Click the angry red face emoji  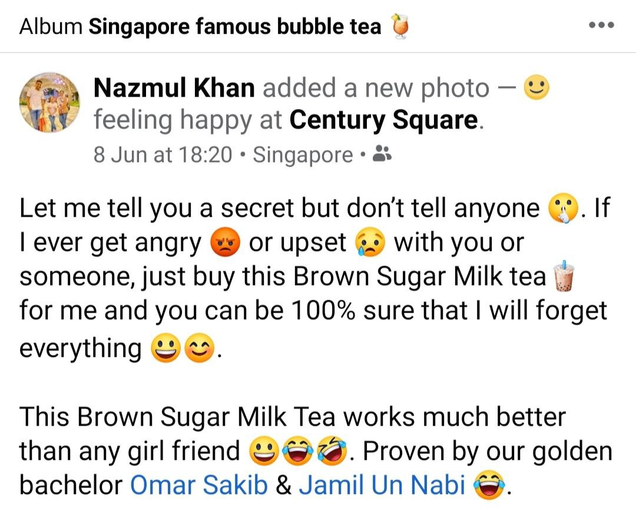click(225, 243)
